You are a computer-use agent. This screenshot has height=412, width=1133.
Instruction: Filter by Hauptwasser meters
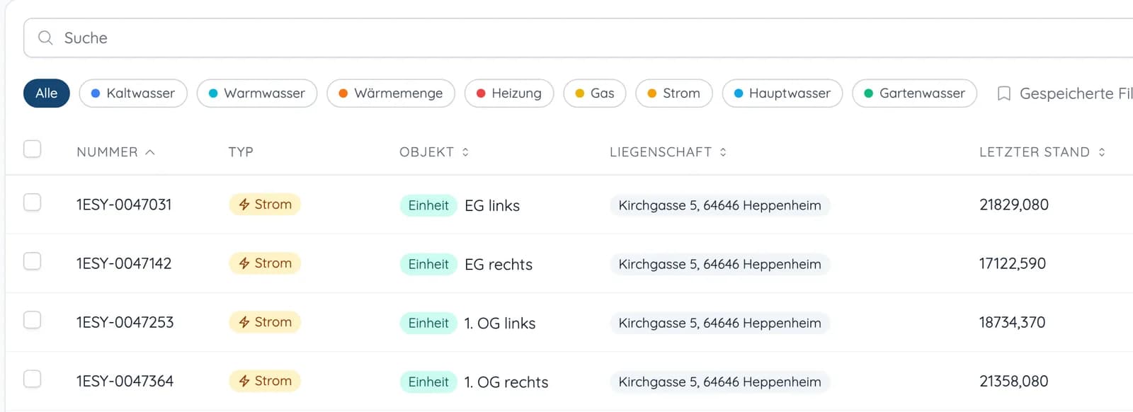(x=782, y=93)
